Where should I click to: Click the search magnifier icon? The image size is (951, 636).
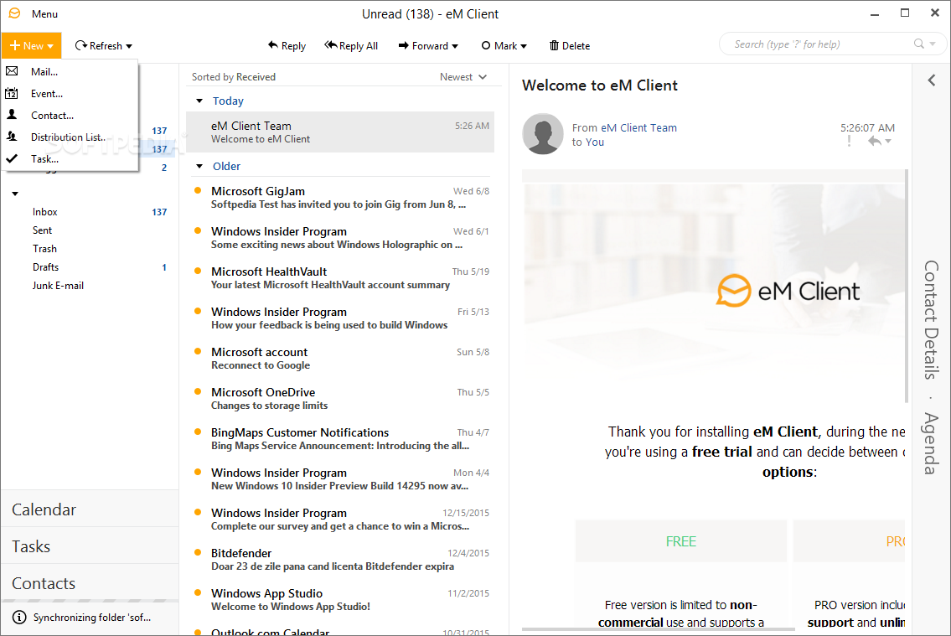(919, 44)
